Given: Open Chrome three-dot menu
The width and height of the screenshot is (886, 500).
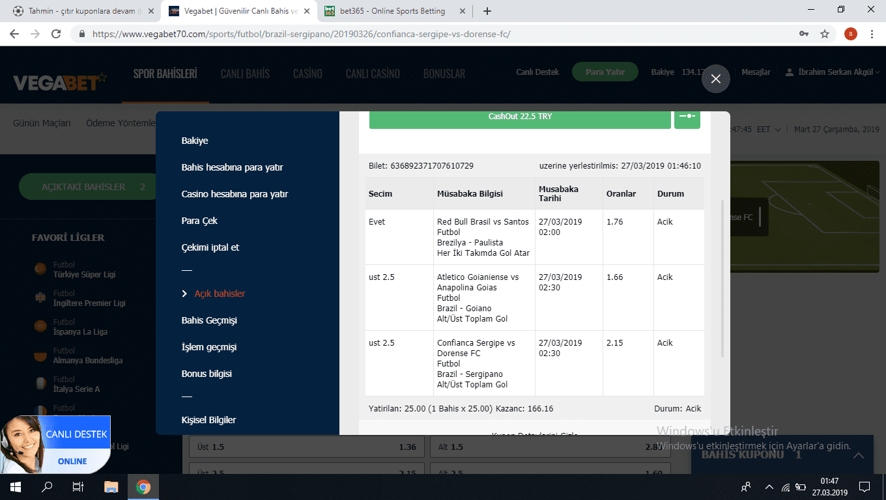Looking at the screenshot, I should click(872, 34).
